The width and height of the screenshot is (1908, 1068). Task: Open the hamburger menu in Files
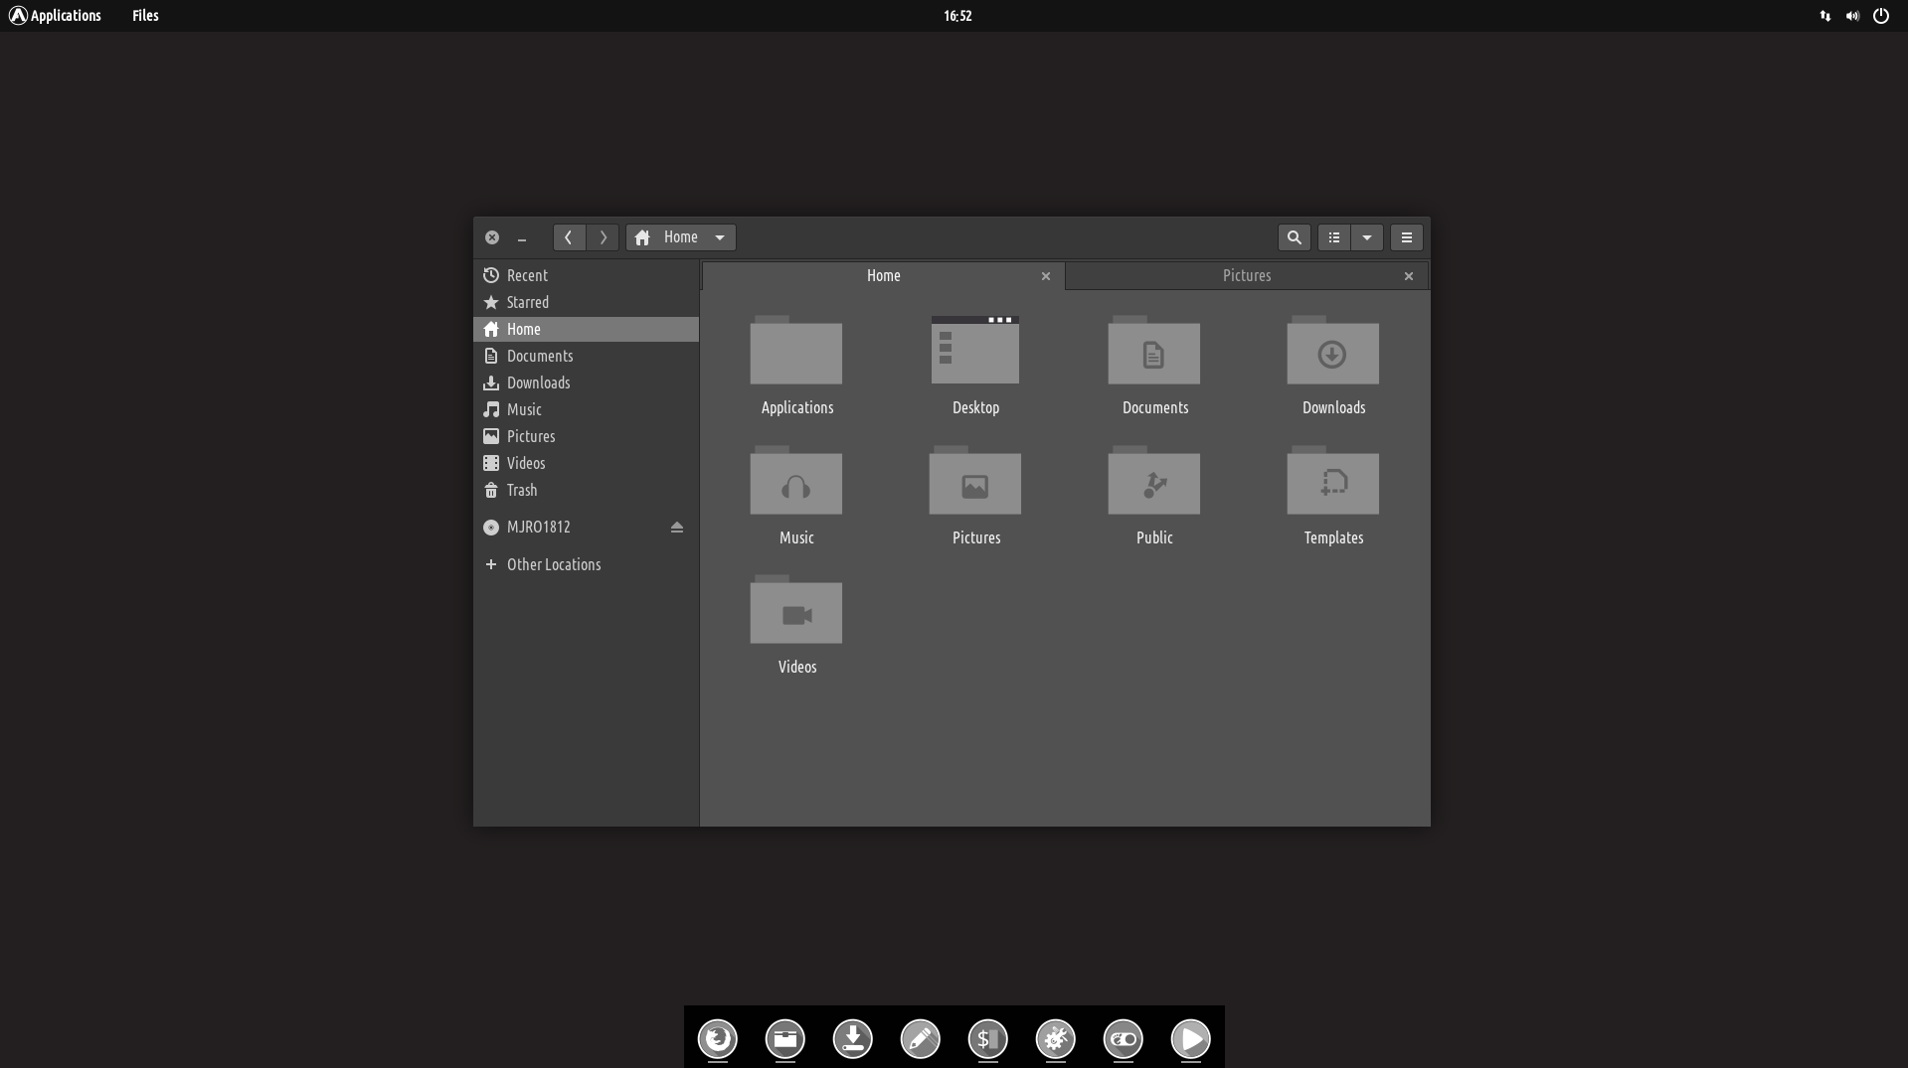1406,237
